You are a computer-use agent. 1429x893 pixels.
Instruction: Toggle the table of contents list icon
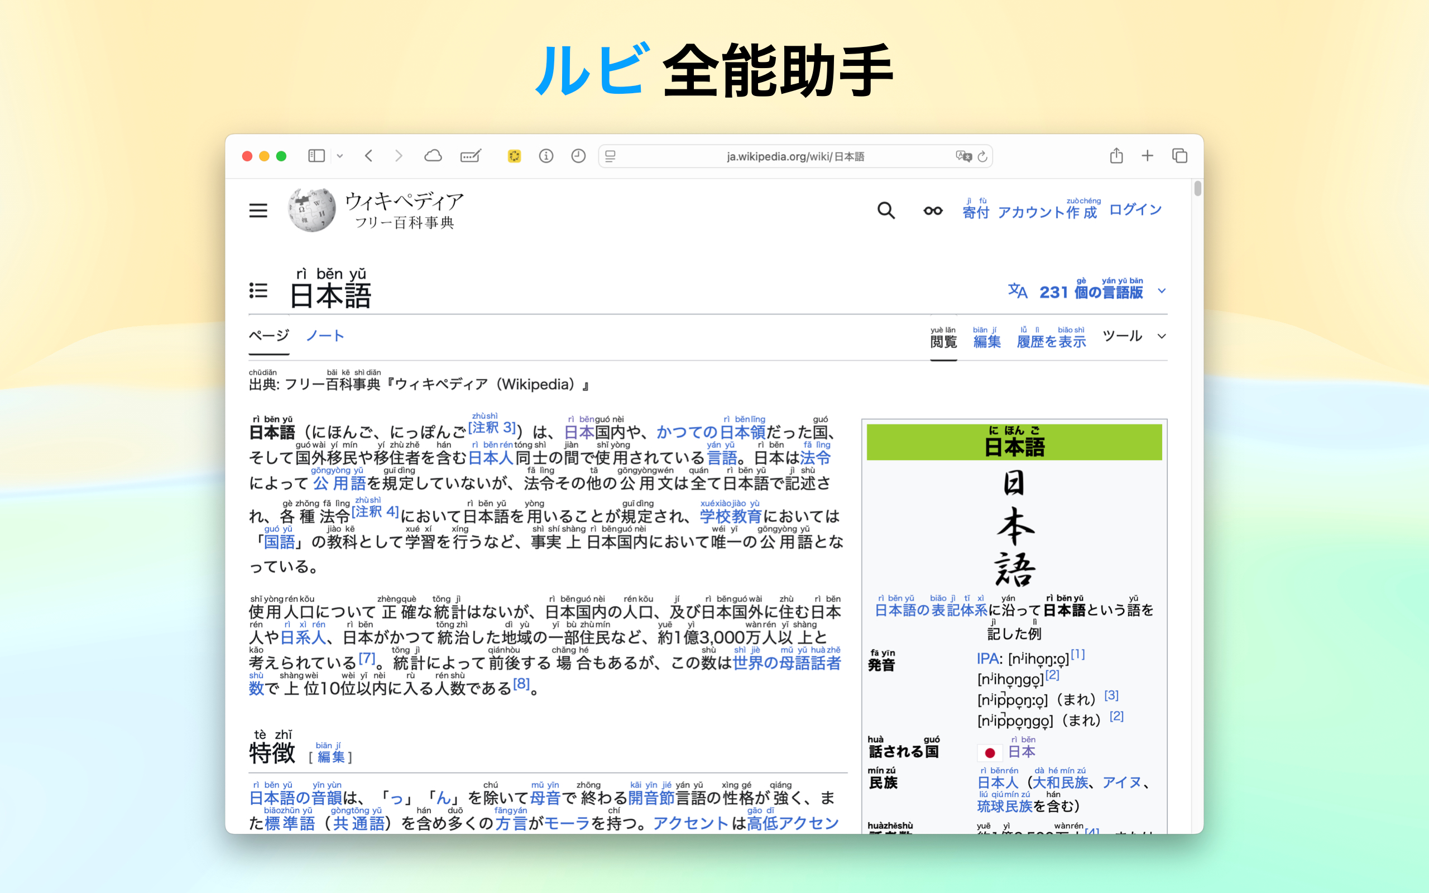pyautogui.click(x=258, y=291)
